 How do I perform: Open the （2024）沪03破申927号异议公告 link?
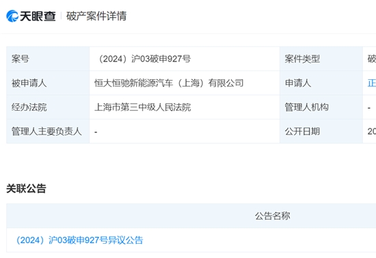[x=79, y=240]
